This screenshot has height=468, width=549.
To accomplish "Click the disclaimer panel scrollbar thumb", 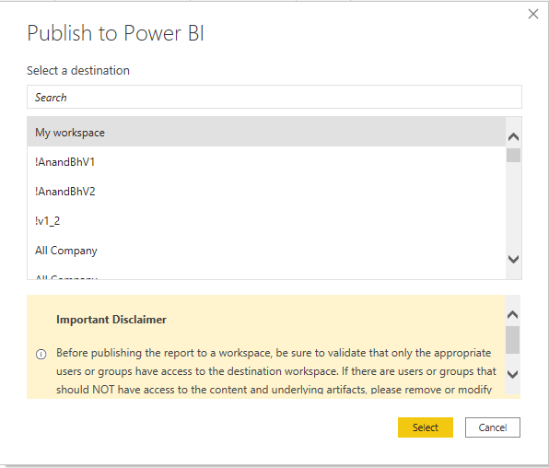I will [512, 340].
